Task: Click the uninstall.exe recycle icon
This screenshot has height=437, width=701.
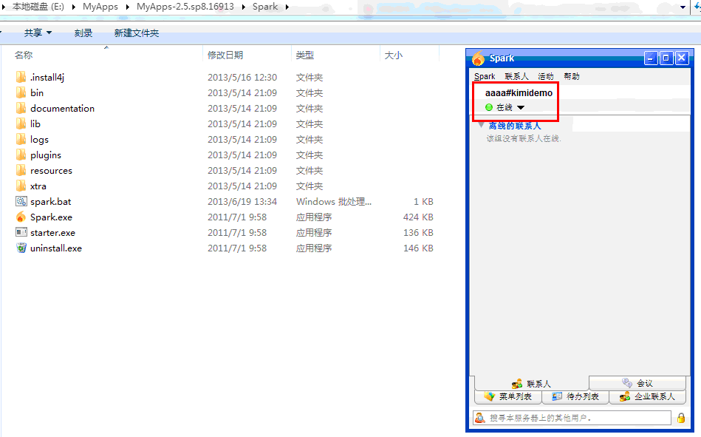Action: (x=21, y=248)
